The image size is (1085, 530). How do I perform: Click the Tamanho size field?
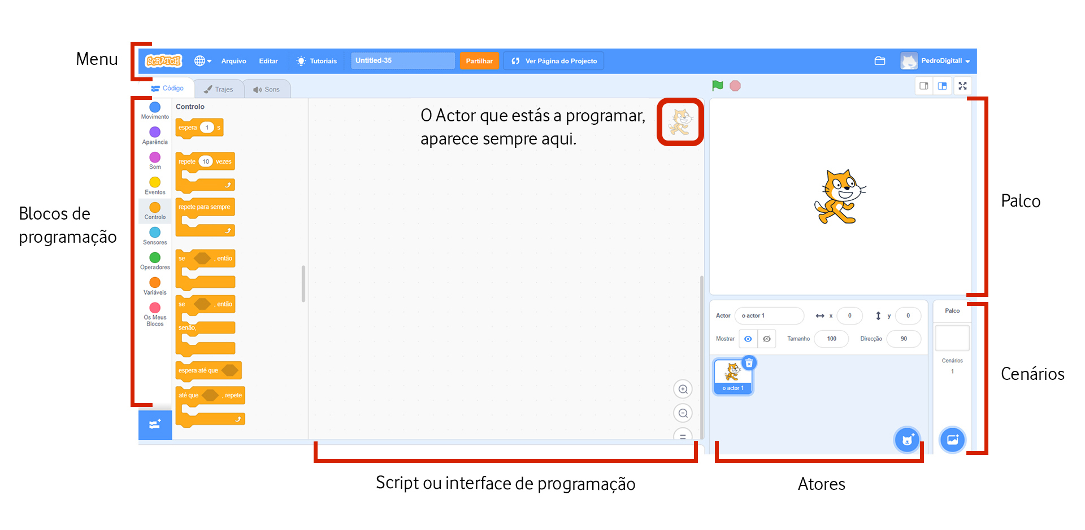(831, 339)
